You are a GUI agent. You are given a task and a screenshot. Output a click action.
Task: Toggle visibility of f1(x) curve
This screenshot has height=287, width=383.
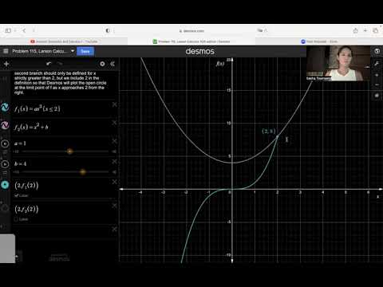tap(5, 108)
